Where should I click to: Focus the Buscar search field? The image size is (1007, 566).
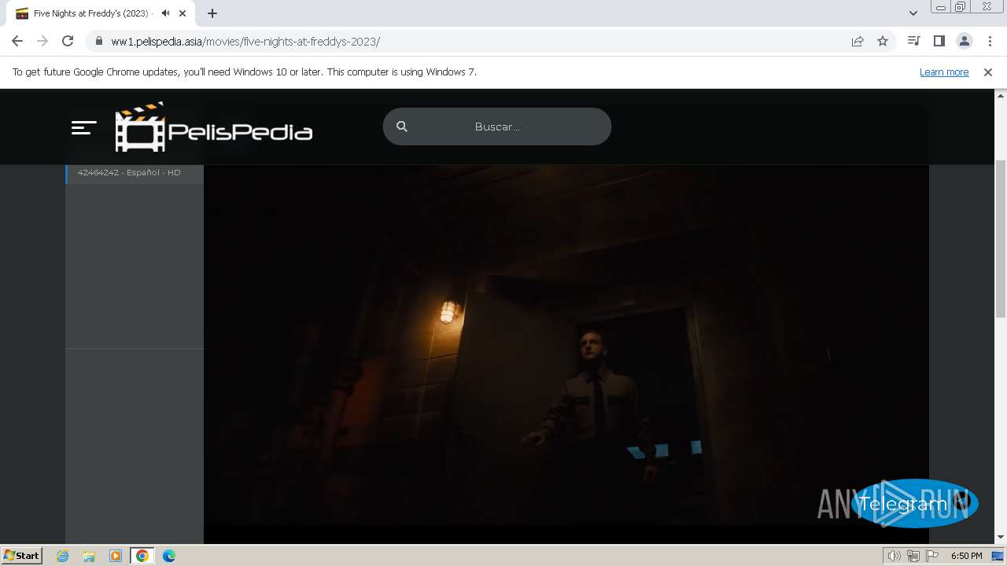point(497,127)
